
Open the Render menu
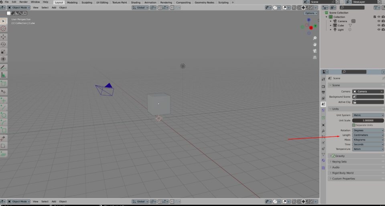[x=24, y=2]
